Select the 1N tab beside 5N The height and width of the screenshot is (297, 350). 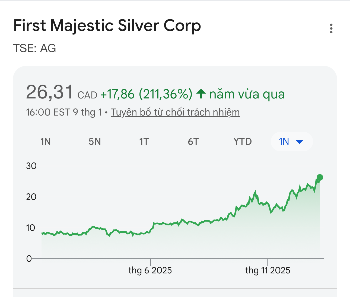[x=45, y=142]
